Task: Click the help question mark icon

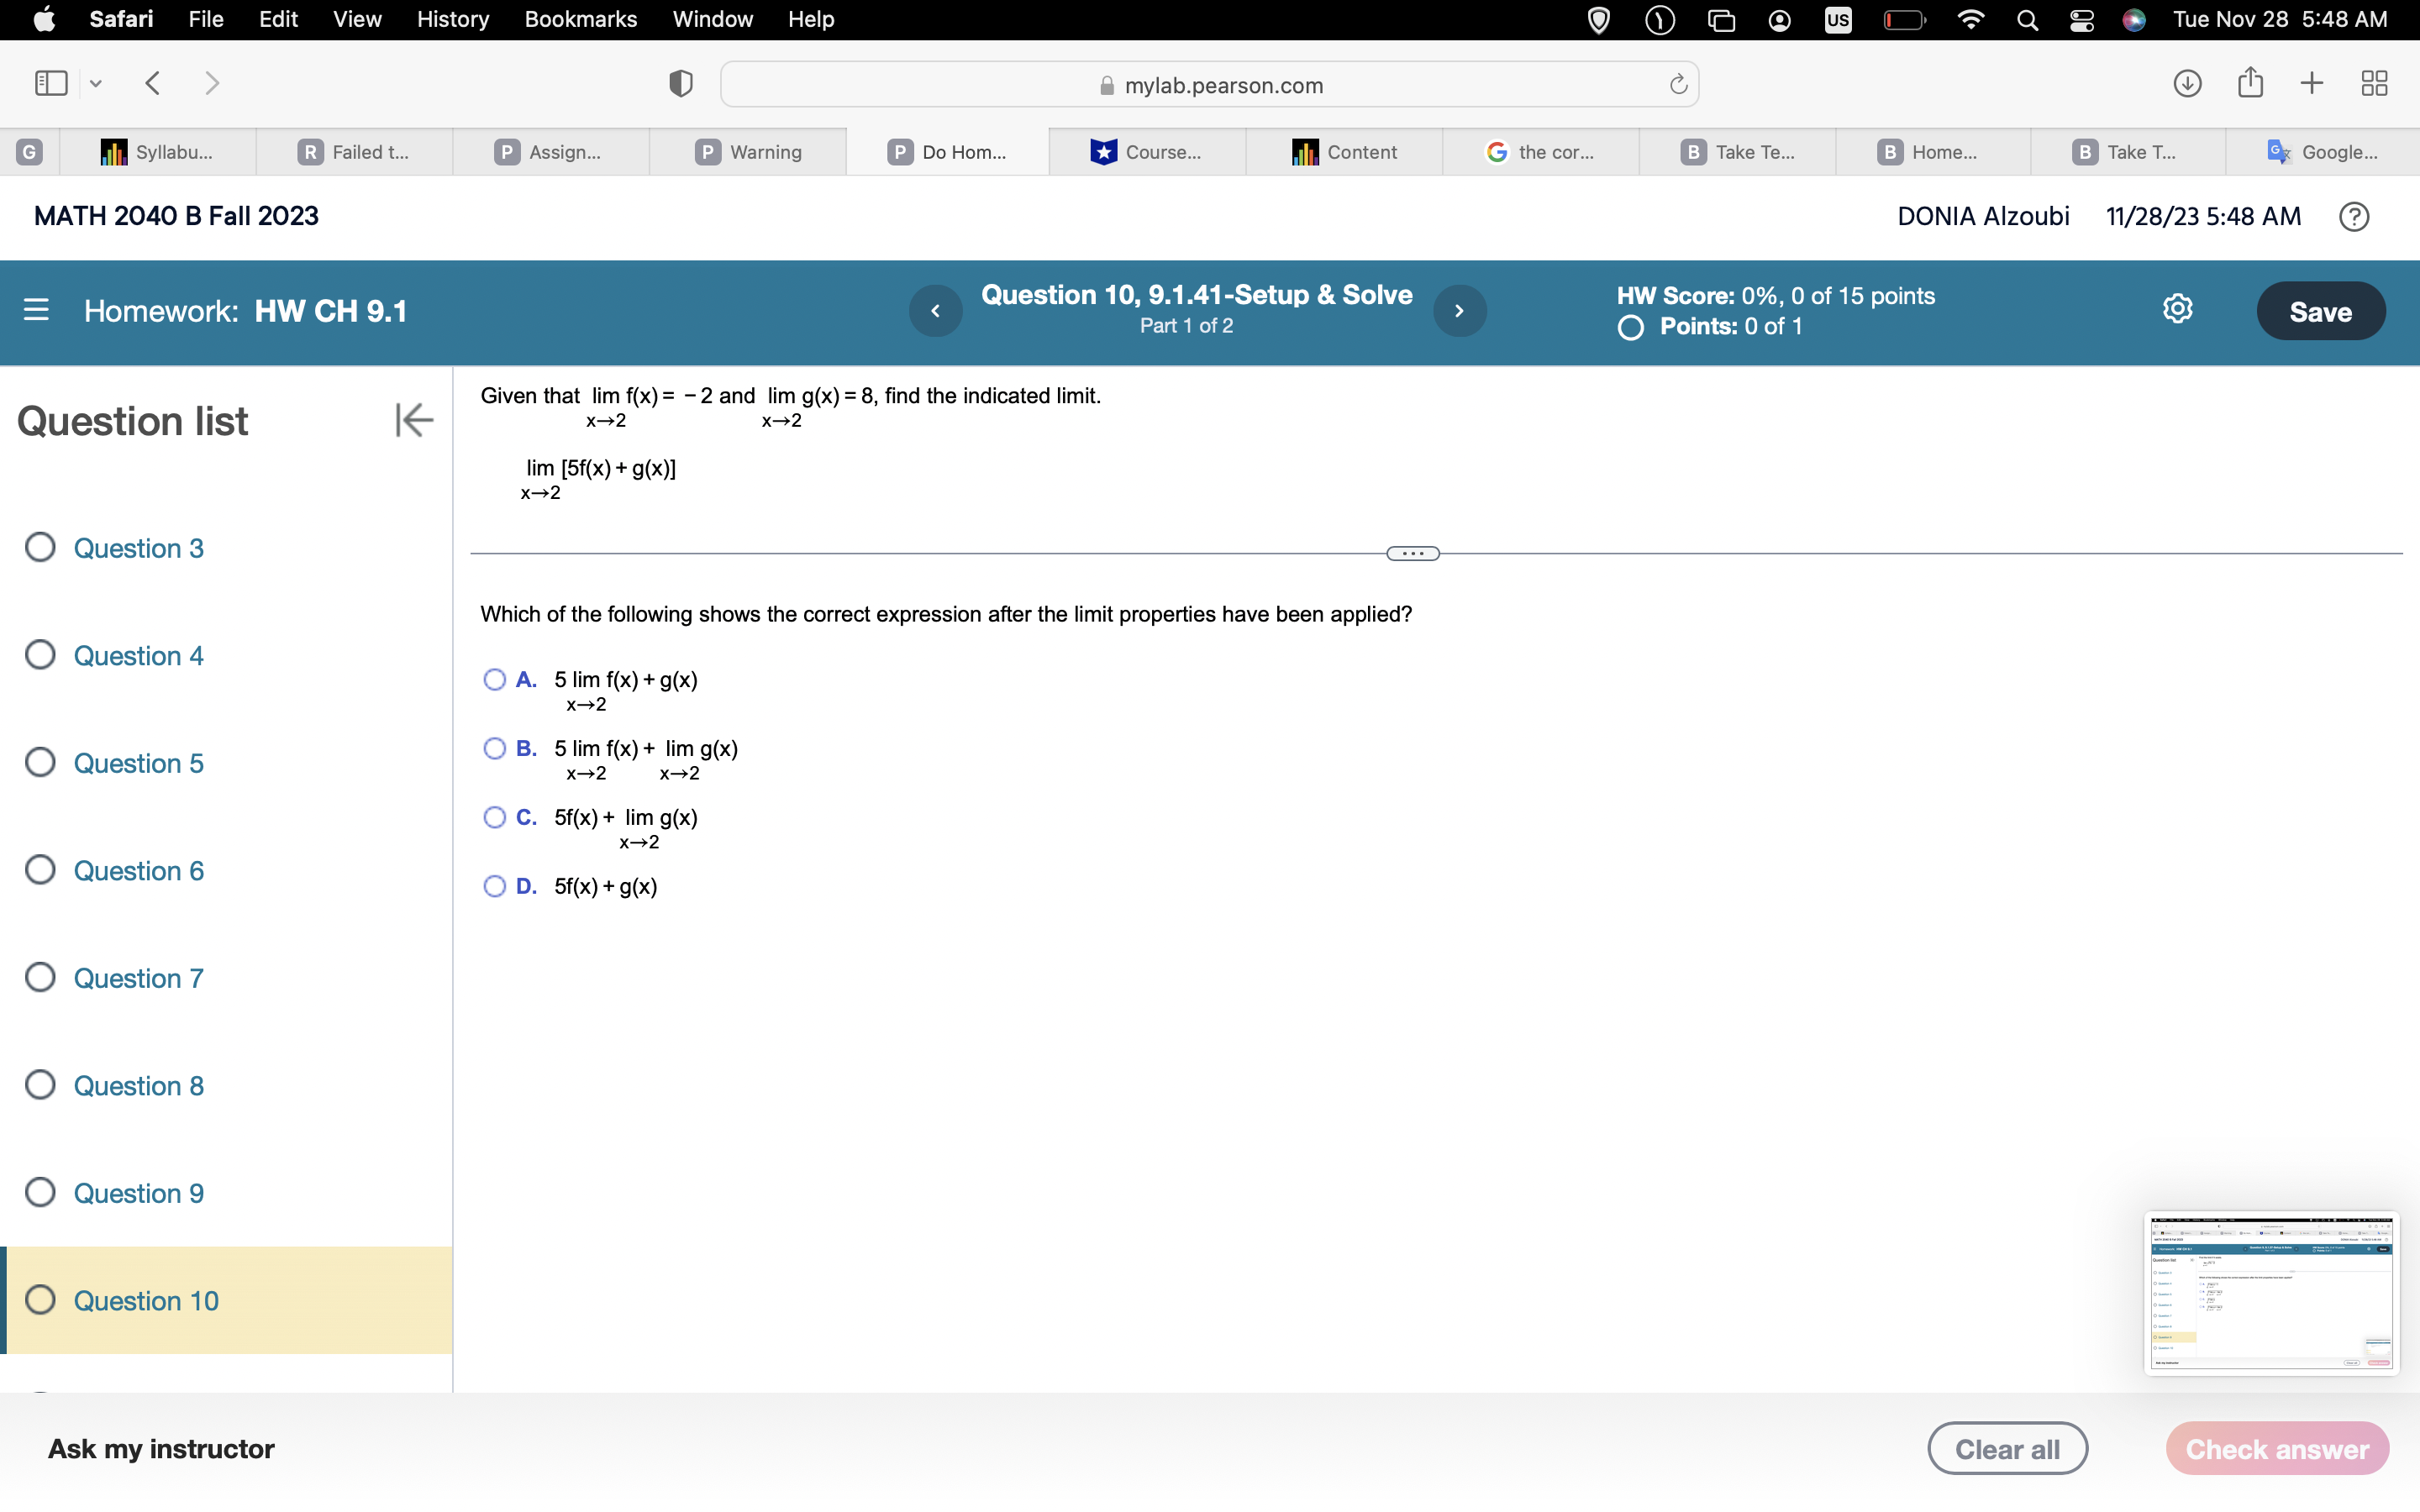Action: pos(2353,216)
